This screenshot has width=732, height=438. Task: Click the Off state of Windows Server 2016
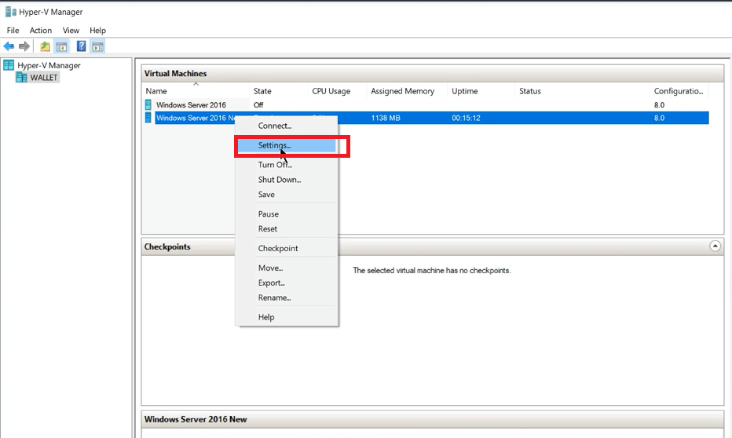point(258,105)
